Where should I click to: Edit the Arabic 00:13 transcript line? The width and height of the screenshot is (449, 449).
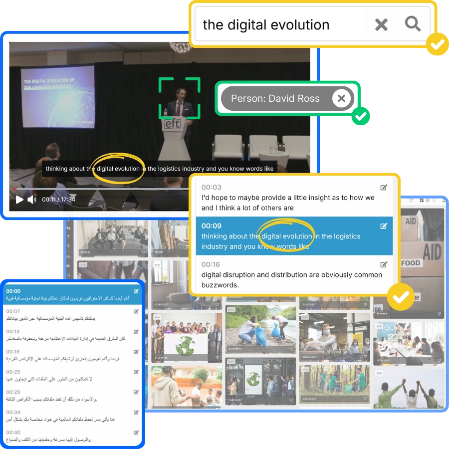point(136,332)
